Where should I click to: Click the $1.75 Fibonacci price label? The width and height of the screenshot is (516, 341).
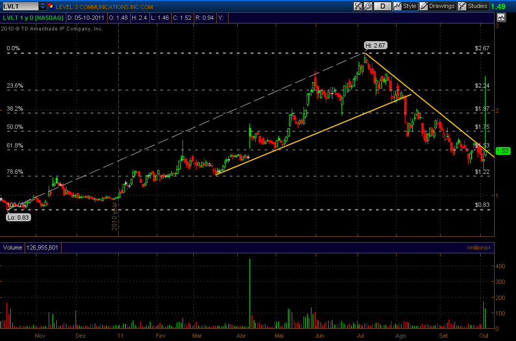point(482,127)
